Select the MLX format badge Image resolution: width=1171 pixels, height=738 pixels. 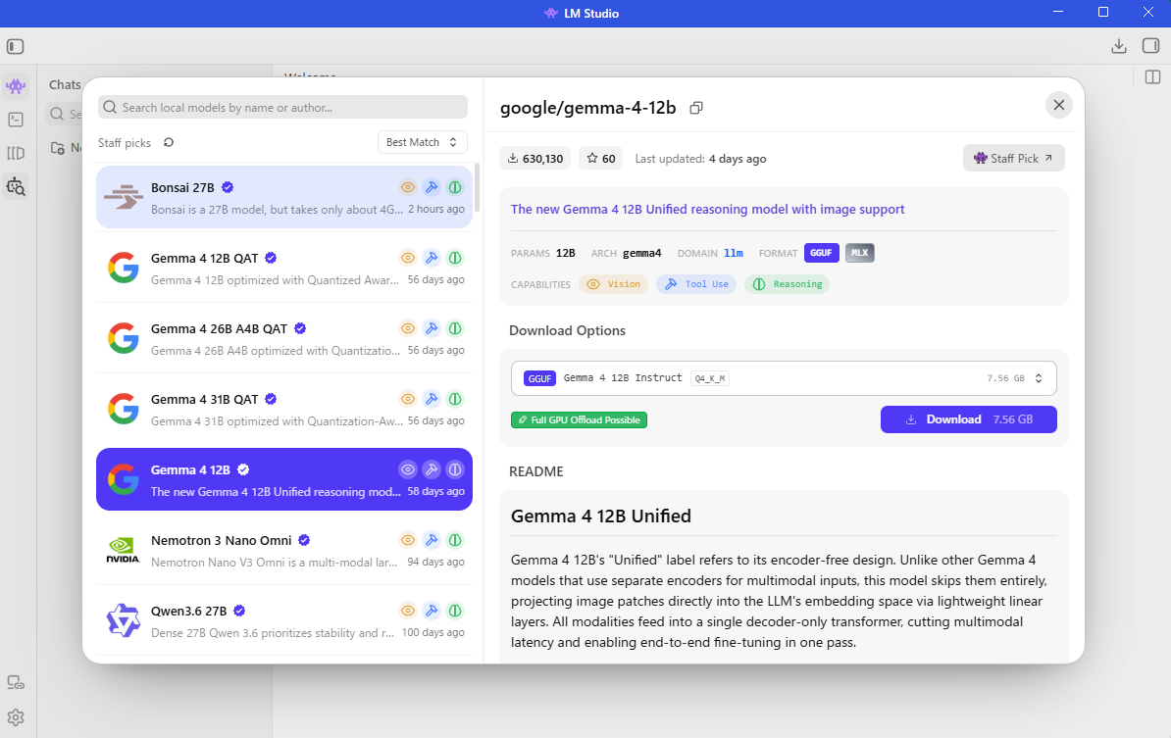click(859, 253)
